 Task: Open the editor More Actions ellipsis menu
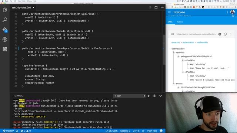pyautogui.click(x=162, y=7)
